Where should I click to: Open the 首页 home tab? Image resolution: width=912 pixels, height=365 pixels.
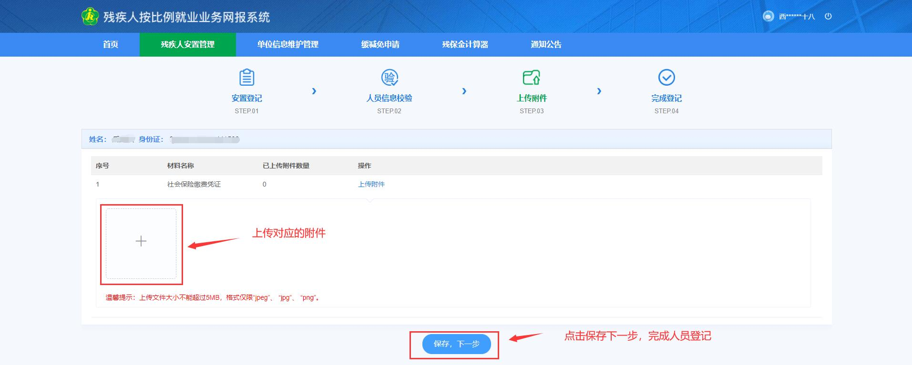[111, 44]
